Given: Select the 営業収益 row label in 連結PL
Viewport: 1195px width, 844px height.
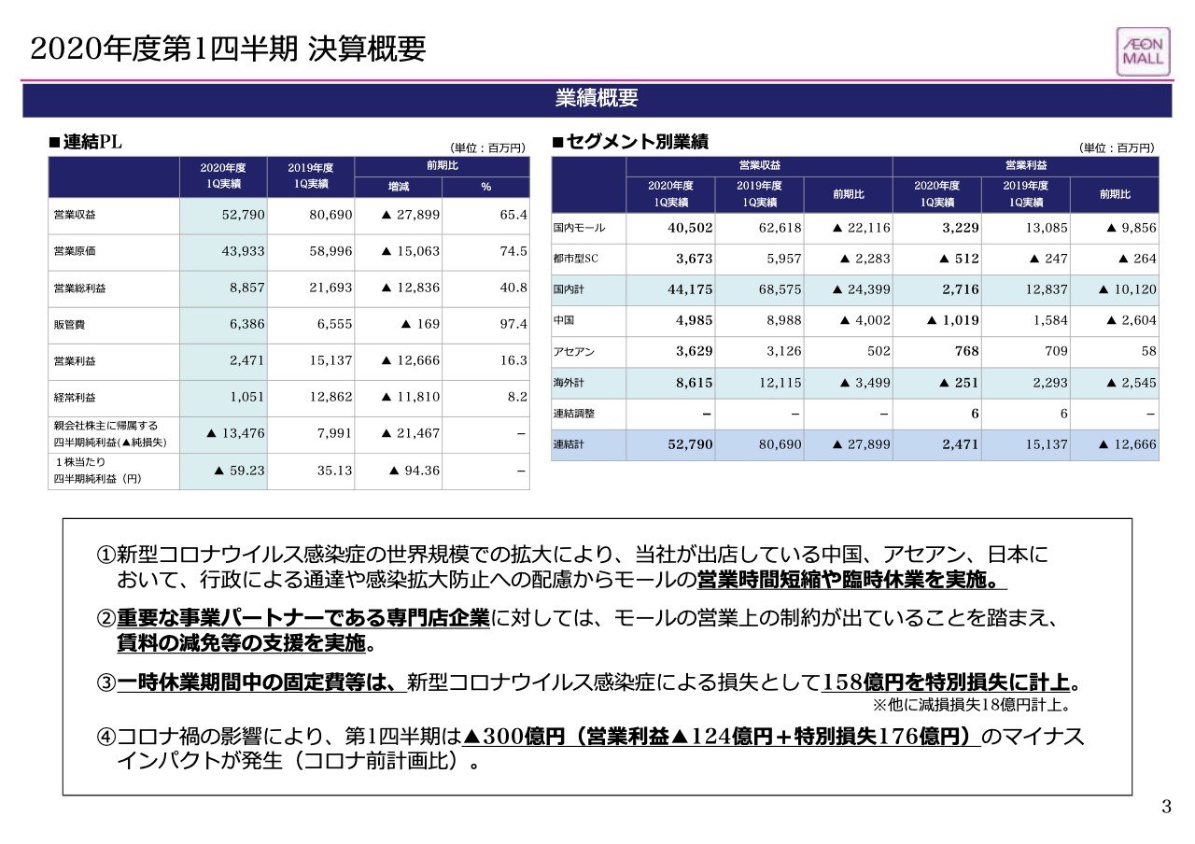Looking at the screenshot, I should pyautogui.click(x=75, y=215).
